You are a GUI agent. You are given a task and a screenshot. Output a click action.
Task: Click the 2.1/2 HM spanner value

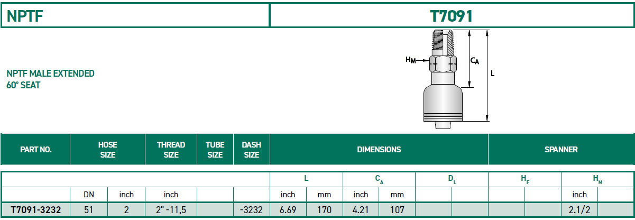(x=579, y=210)
